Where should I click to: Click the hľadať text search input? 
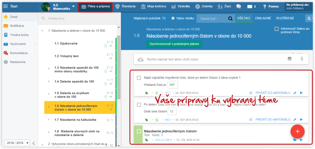(211, 19)
